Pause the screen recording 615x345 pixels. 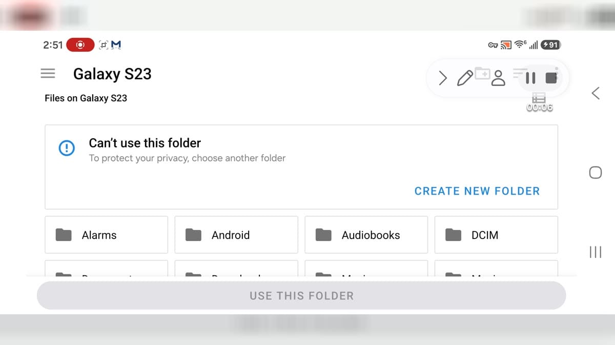pos(530,78)
